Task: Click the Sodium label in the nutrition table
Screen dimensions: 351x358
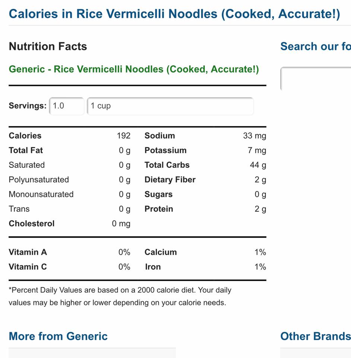Action: 159,136
